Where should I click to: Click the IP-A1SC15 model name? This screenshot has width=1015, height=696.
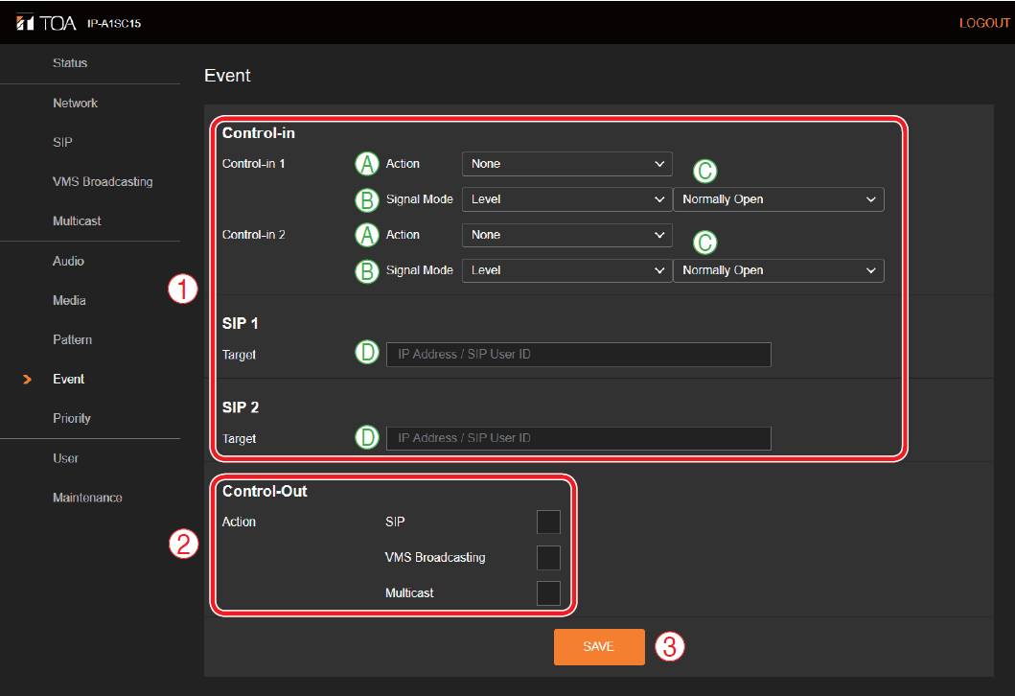114,23
